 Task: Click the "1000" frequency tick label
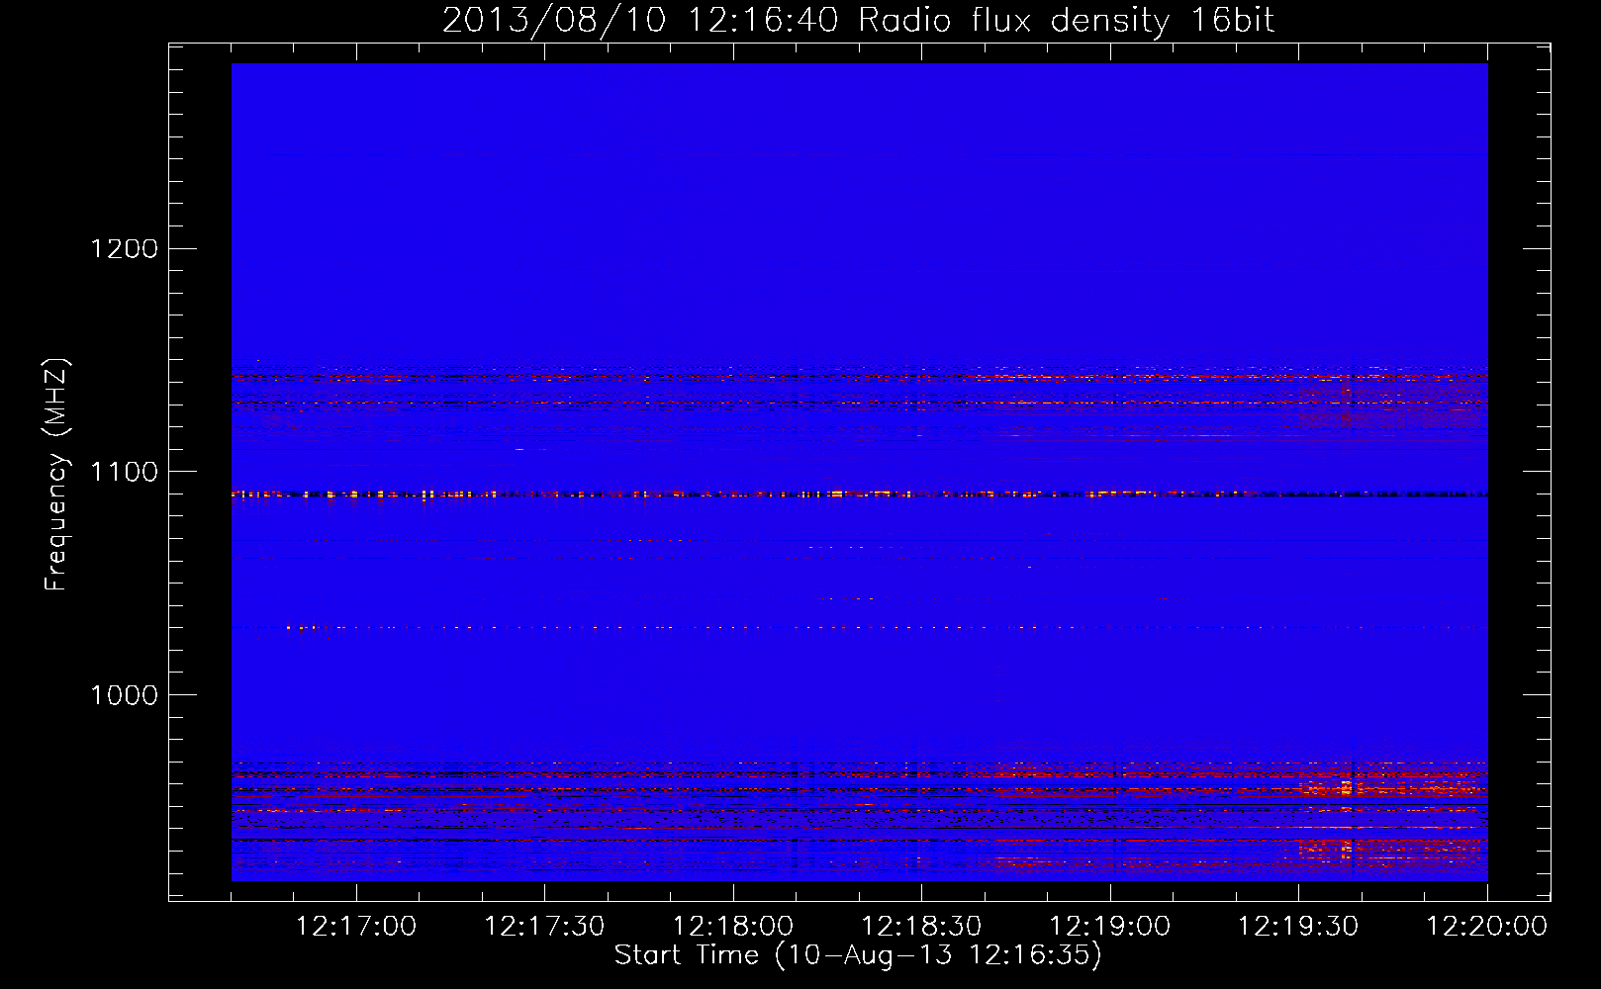pos(124,695)
